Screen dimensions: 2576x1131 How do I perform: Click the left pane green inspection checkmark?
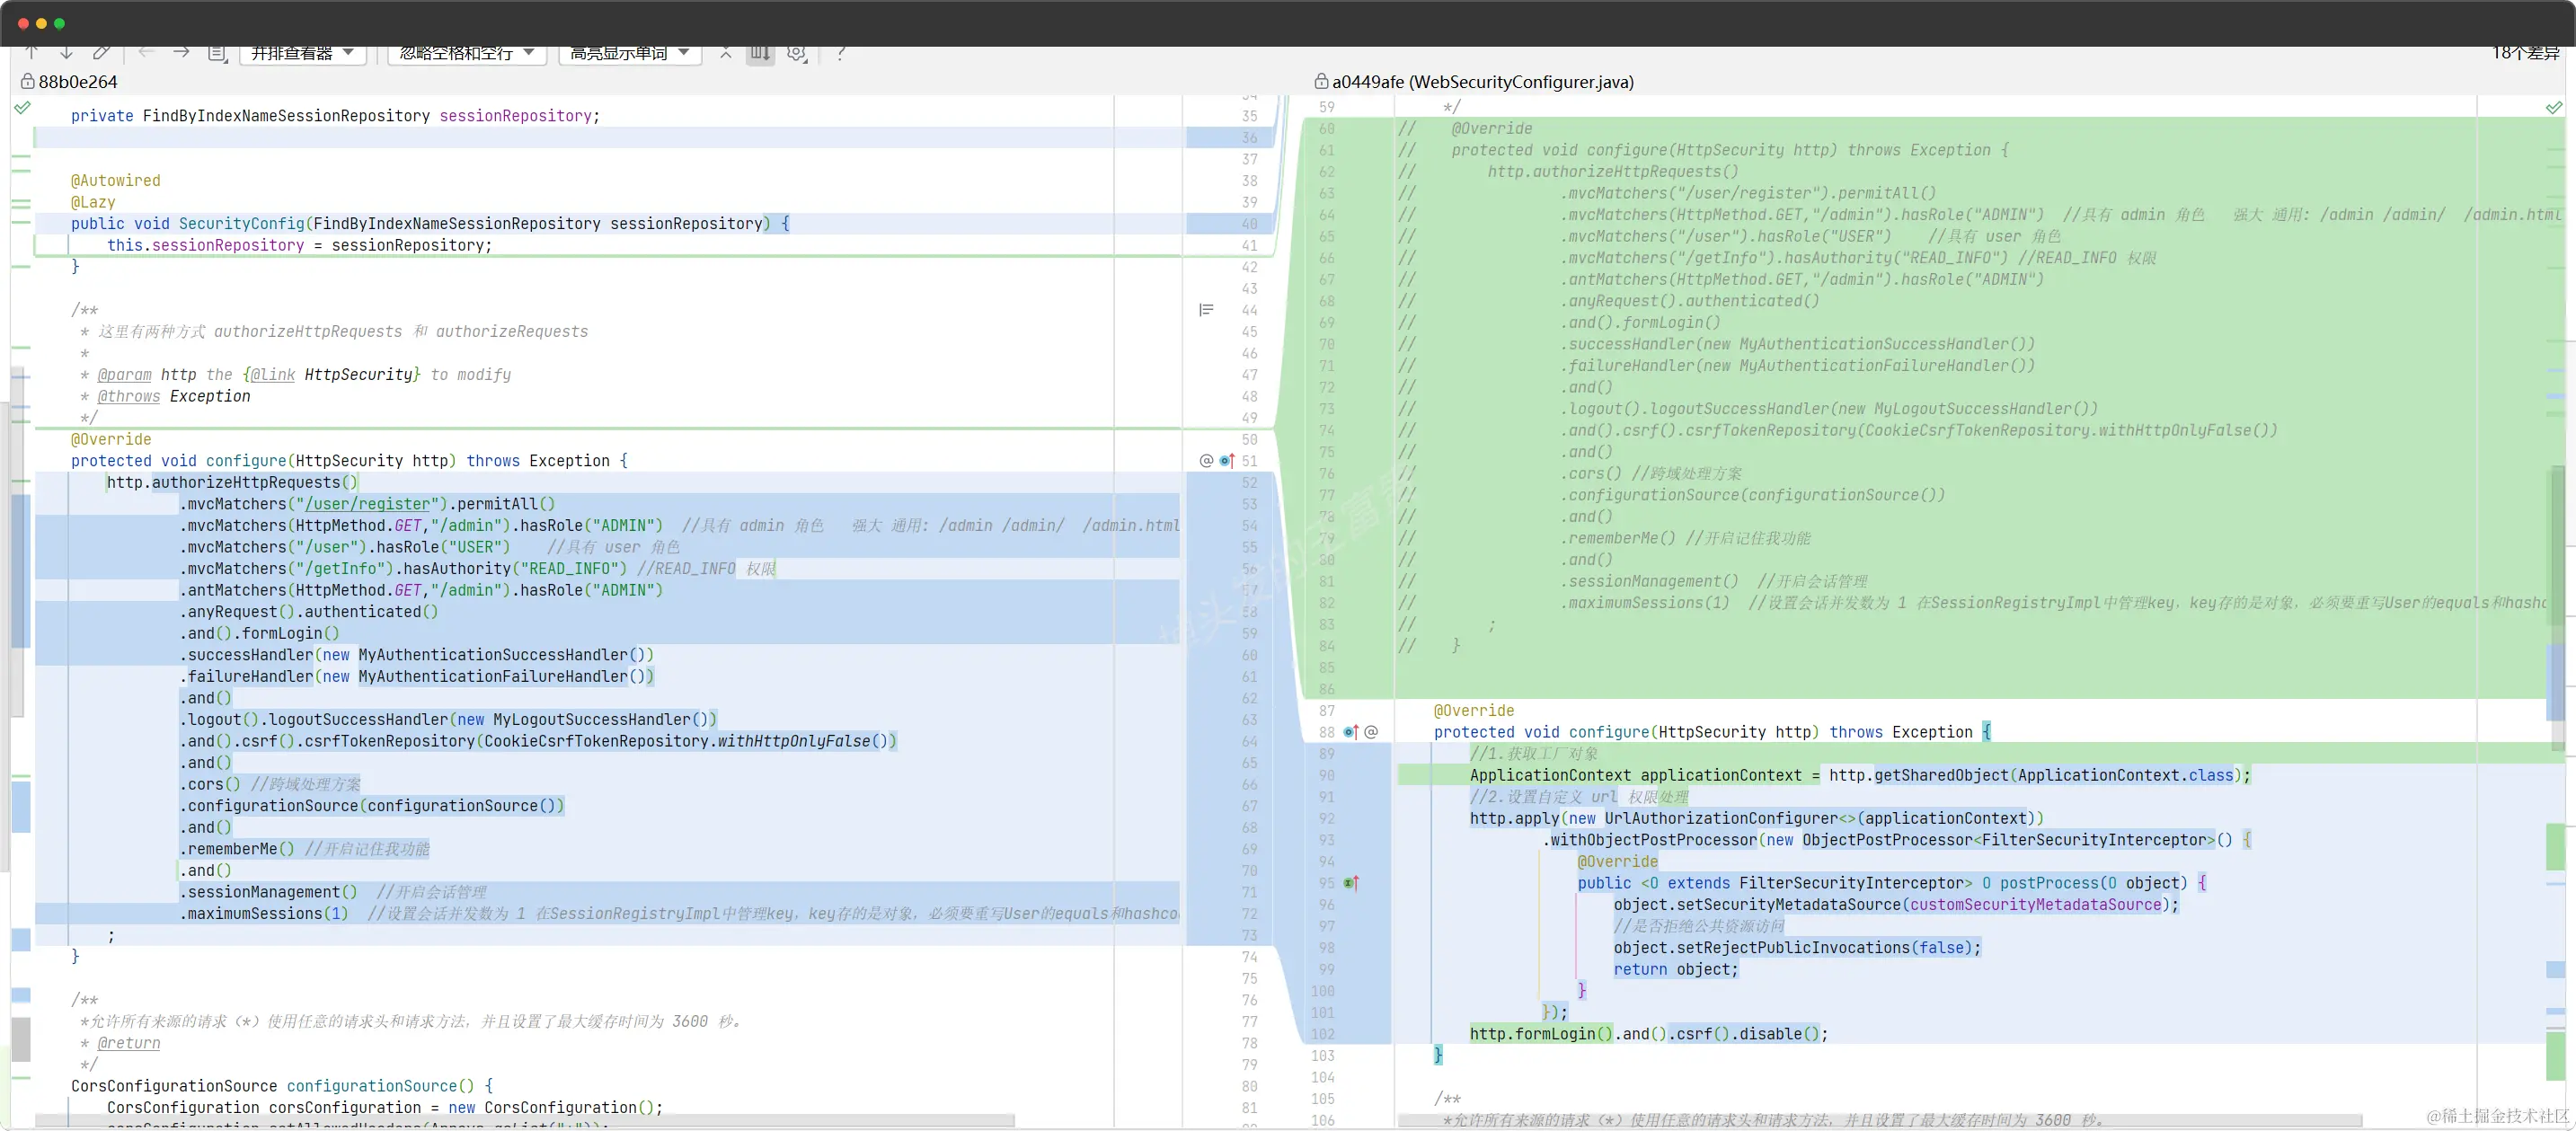(22, 108)
